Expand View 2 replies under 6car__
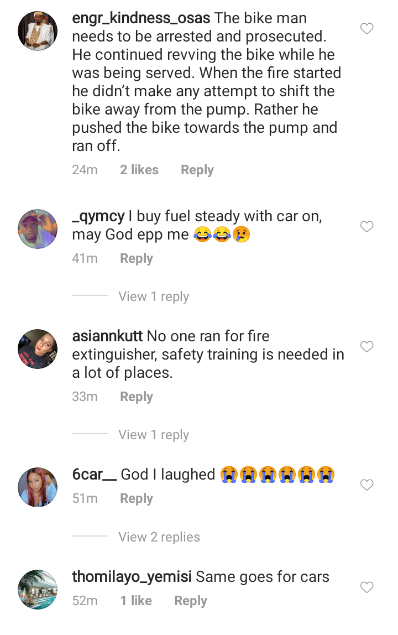The image size is (398, 635). coord(159,537)
